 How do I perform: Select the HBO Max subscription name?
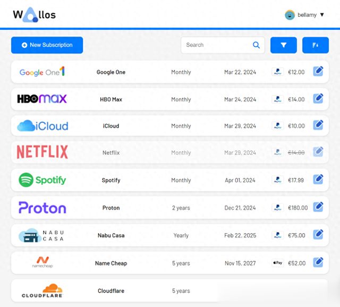coord(111,99)
